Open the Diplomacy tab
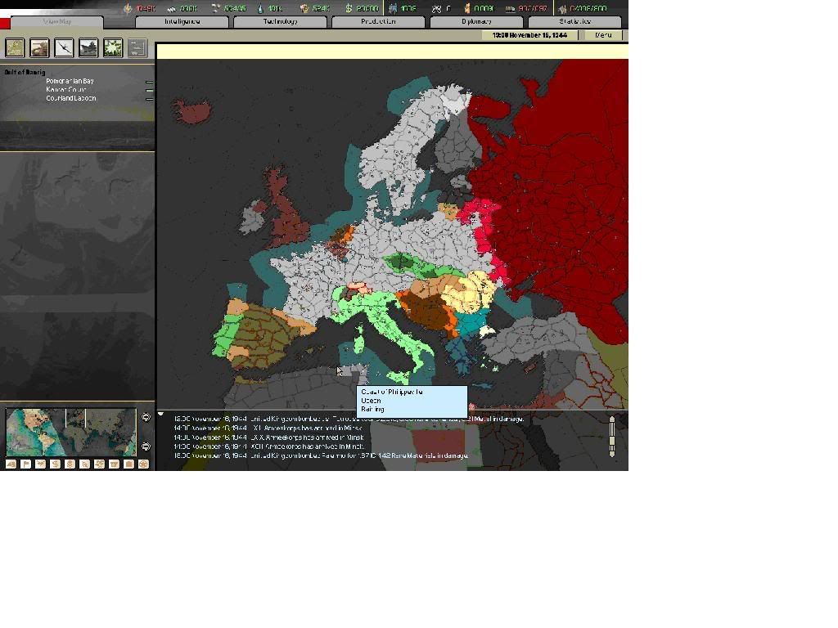 coord(476,22)
